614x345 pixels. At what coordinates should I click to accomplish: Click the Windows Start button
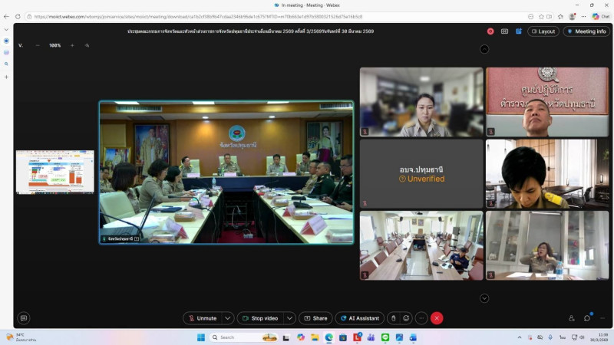[201, 337]
